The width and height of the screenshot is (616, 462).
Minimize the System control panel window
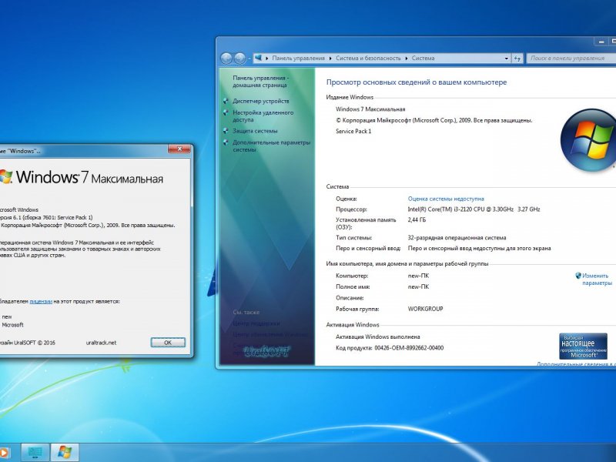(601, 42)
